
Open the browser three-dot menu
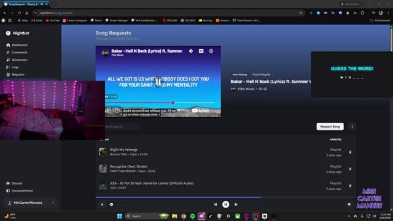click(x=389, y=13)
